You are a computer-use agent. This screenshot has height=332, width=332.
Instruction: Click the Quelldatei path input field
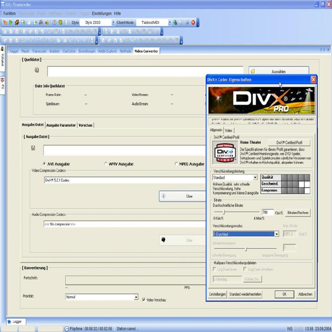[x=145, y=71]
